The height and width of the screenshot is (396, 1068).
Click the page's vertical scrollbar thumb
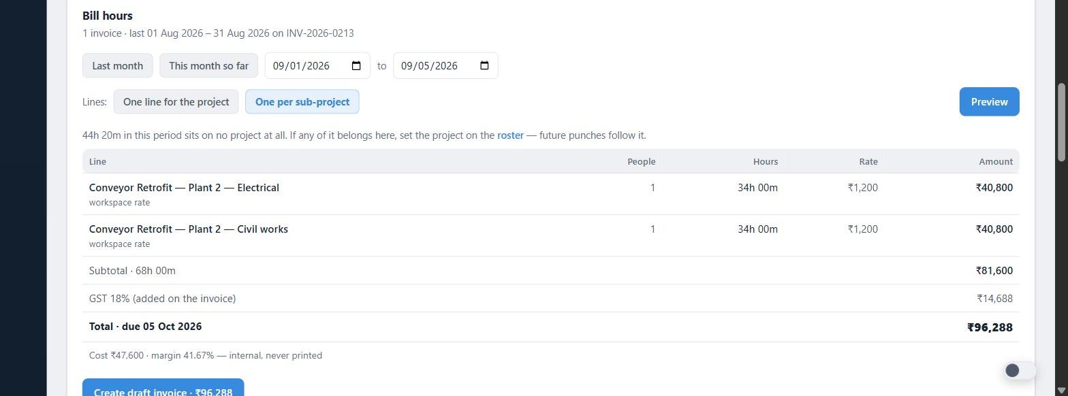tap(1061, 122)
